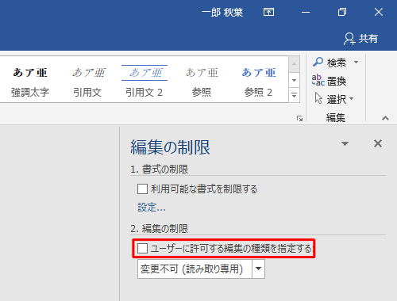Click the 共有 share button
This screenshot has height=301, width=397.
(x=360, y=39)
